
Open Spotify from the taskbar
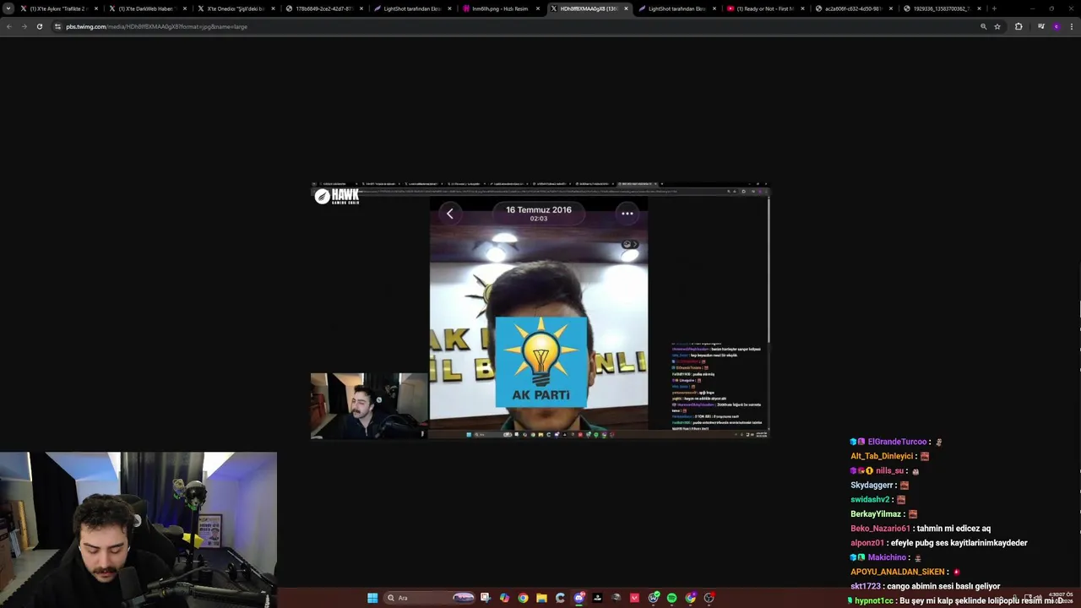tap(671, 598)
